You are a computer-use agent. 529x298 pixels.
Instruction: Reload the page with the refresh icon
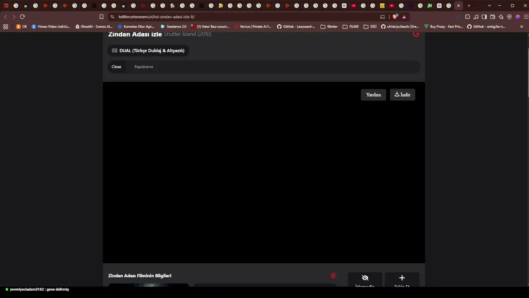(x=22, y=17)
